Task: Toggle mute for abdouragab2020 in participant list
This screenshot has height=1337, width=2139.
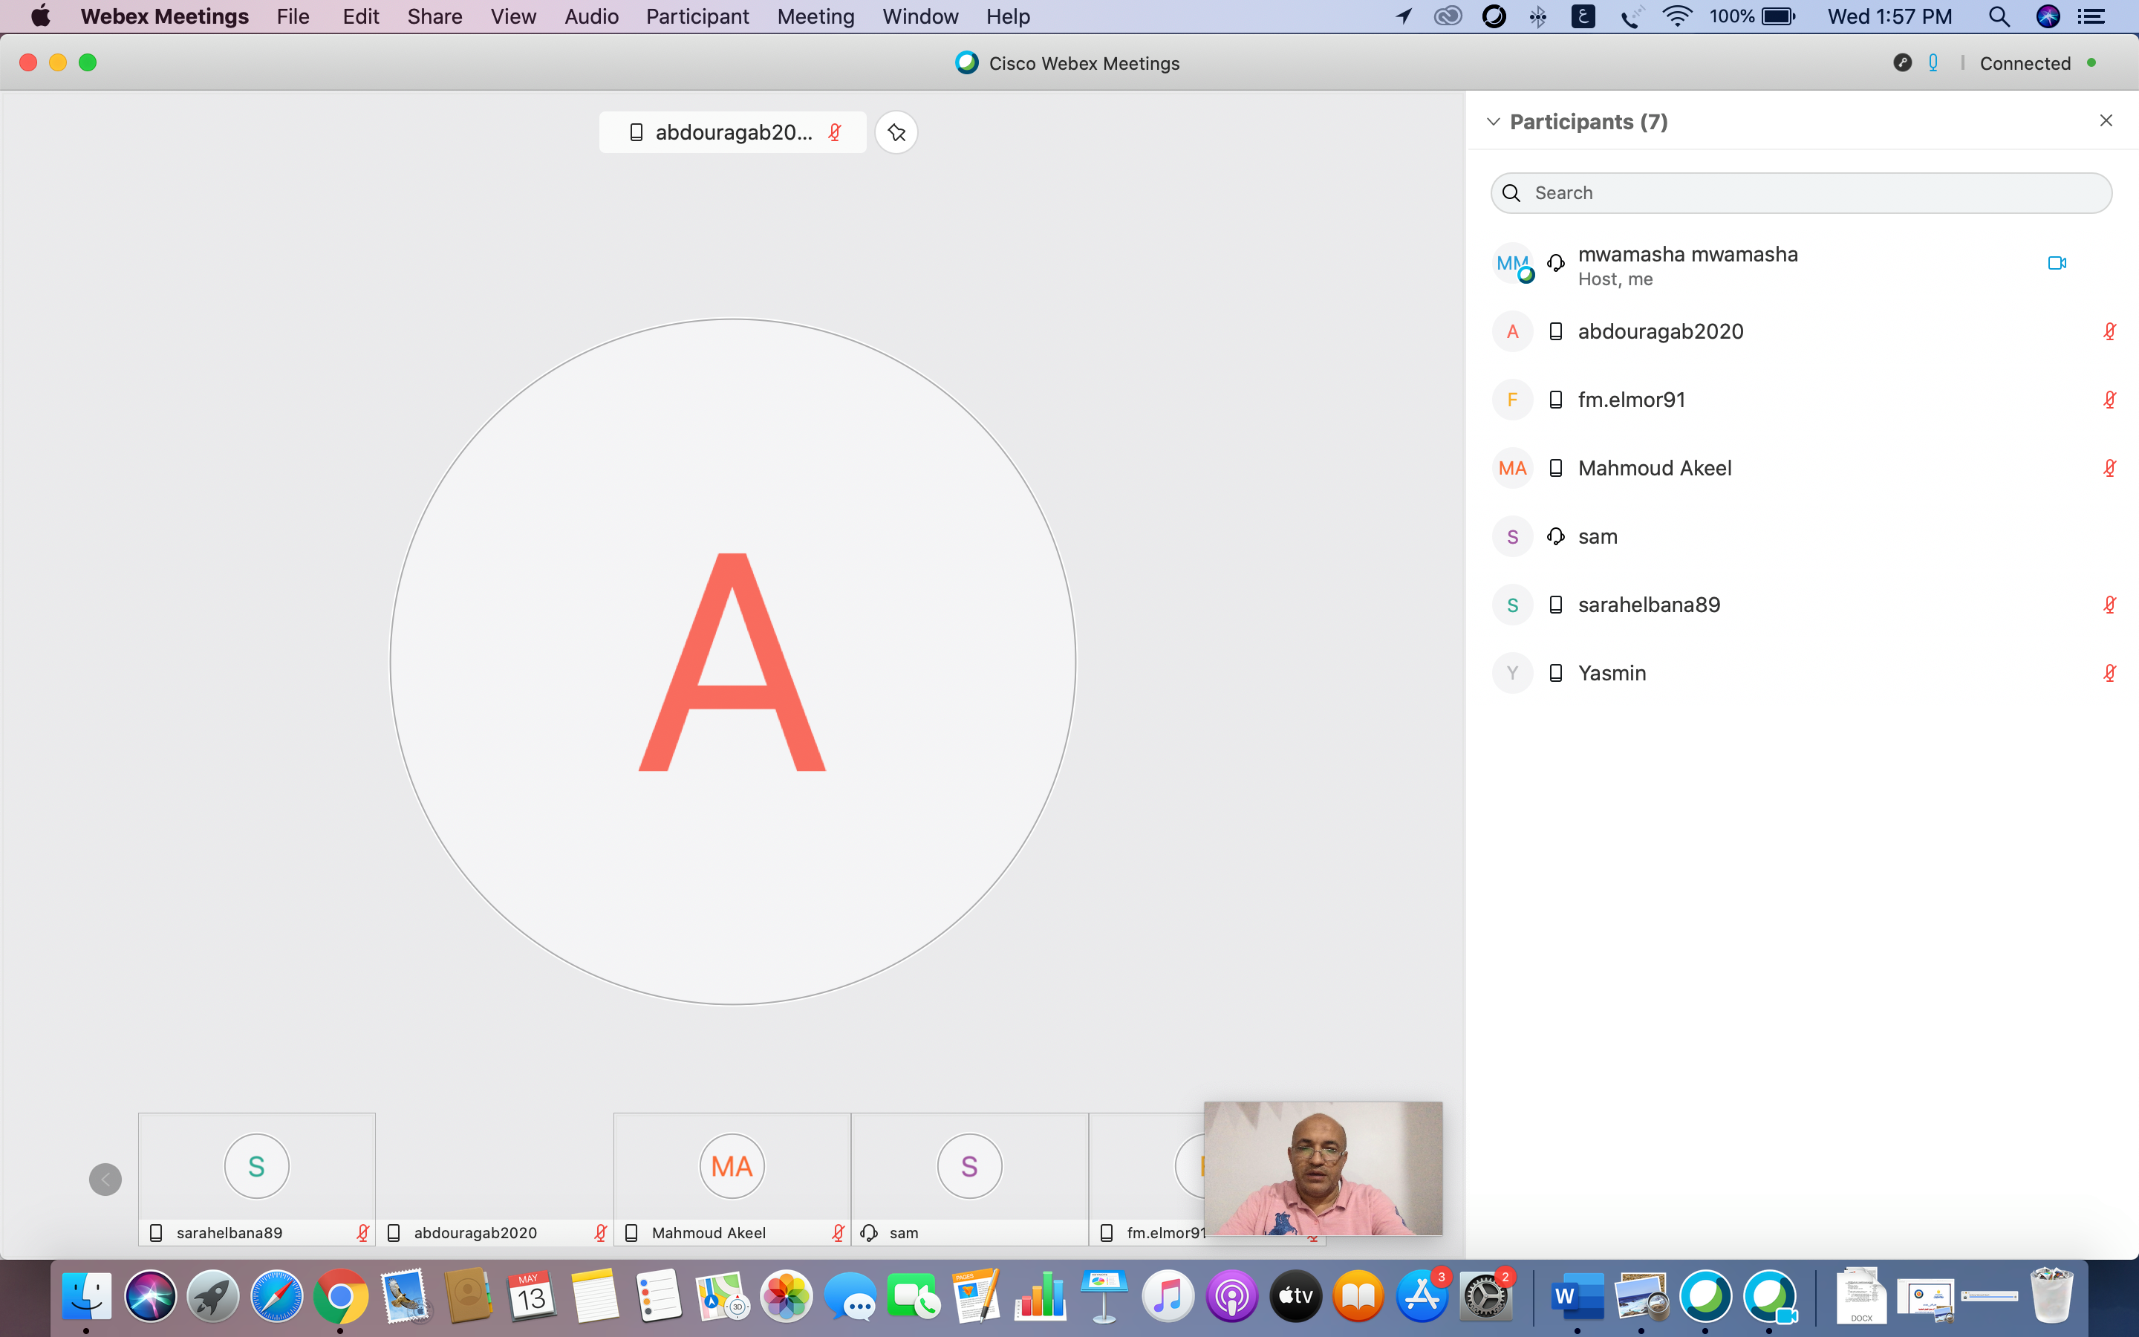Action: click(x=2109, y=331)
